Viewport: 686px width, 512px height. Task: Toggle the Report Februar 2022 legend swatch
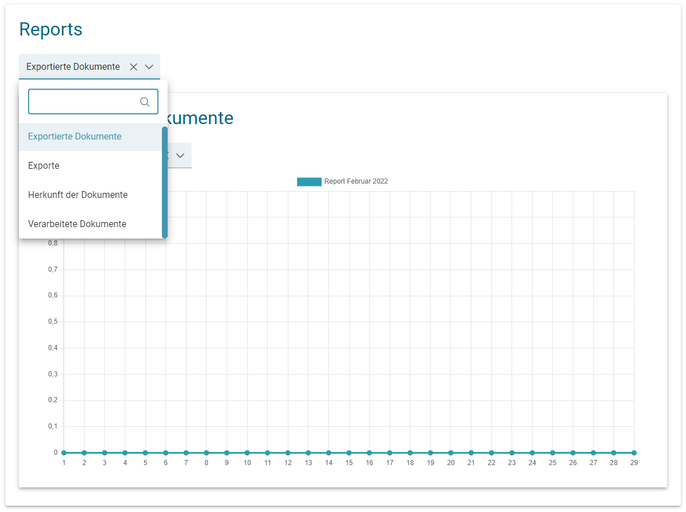[309, 182]
